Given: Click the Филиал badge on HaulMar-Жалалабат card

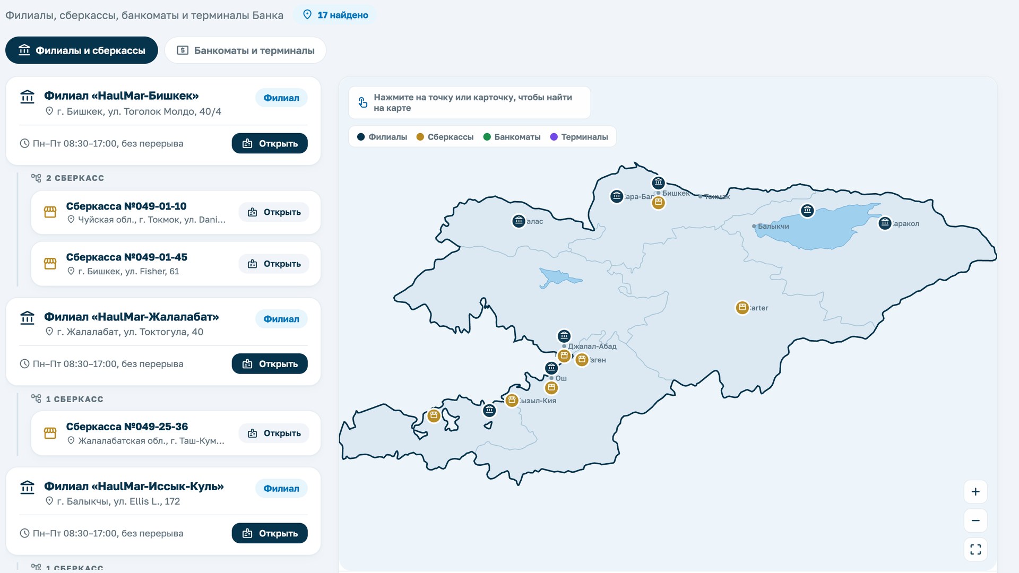Looking at the screenshot, I should click(281, 319).
